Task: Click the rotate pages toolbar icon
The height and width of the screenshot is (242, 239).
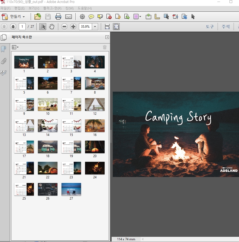Action: coord(118,17)
